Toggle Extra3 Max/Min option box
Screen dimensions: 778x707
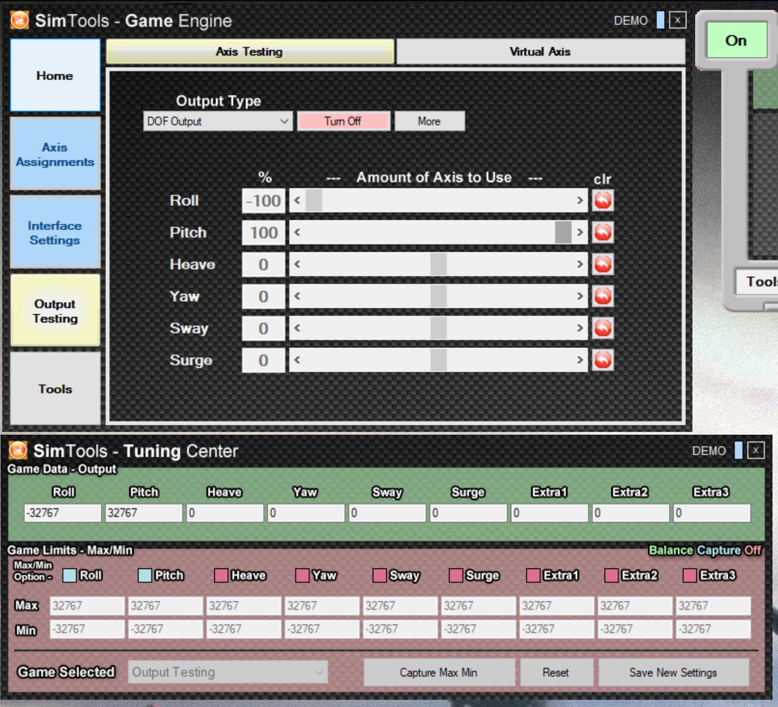690,576
